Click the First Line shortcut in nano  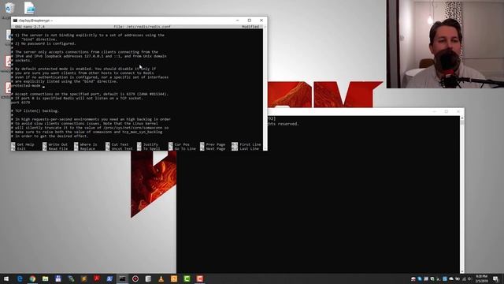point(246,144)
